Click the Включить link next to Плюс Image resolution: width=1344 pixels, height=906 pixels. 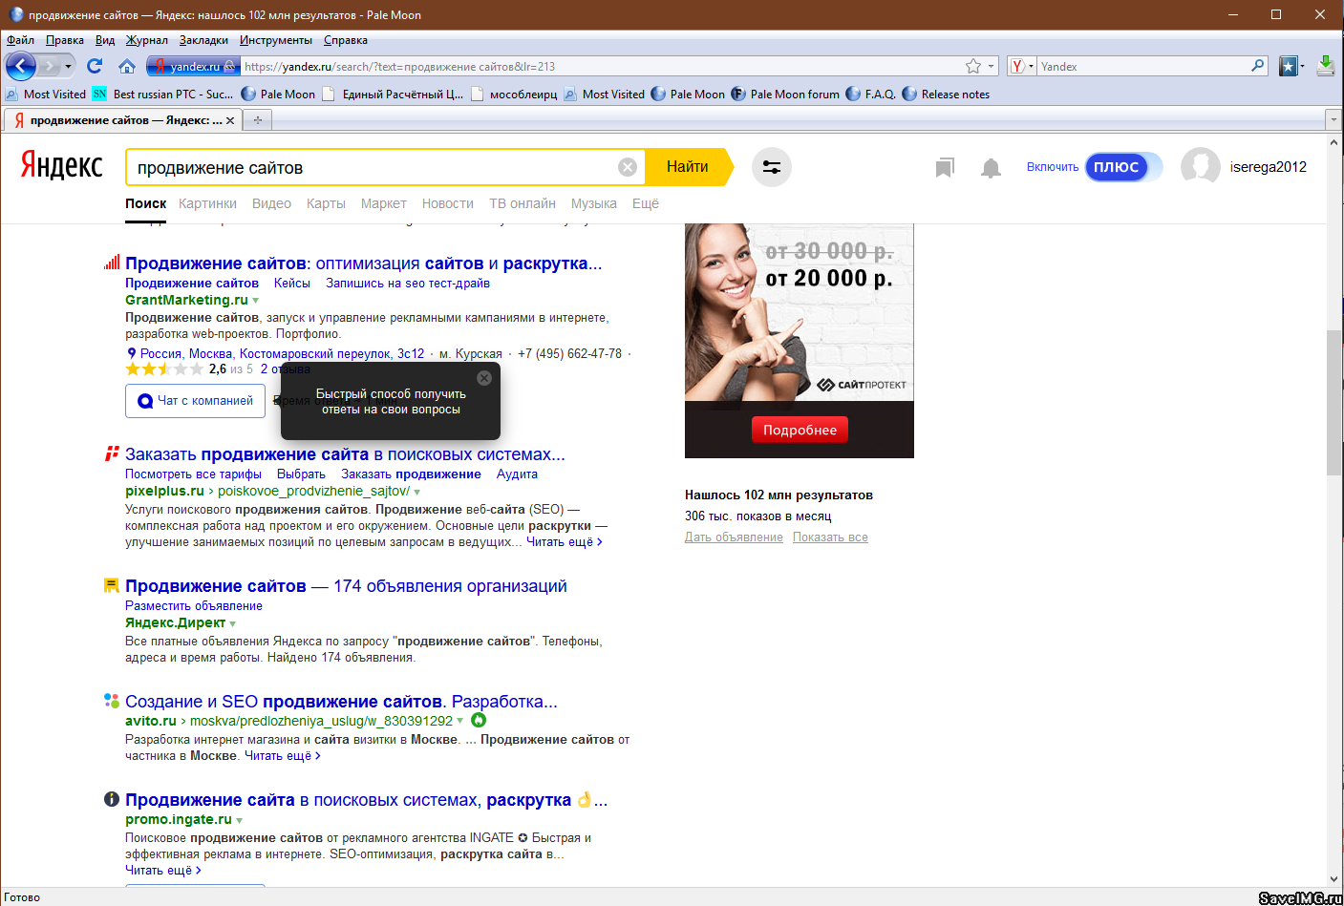click(x=1053, y=167)
